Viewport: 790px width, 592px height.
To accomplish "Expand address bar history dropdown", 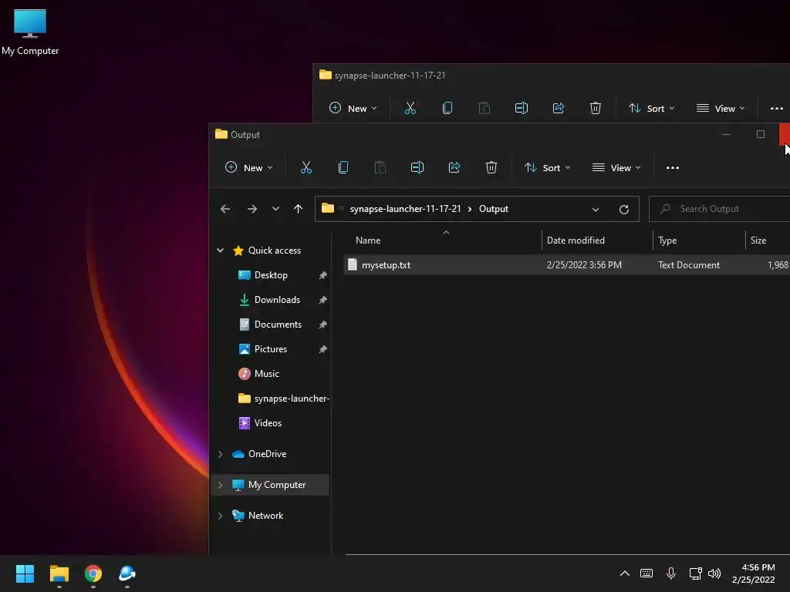I will [x=596, y=210].
